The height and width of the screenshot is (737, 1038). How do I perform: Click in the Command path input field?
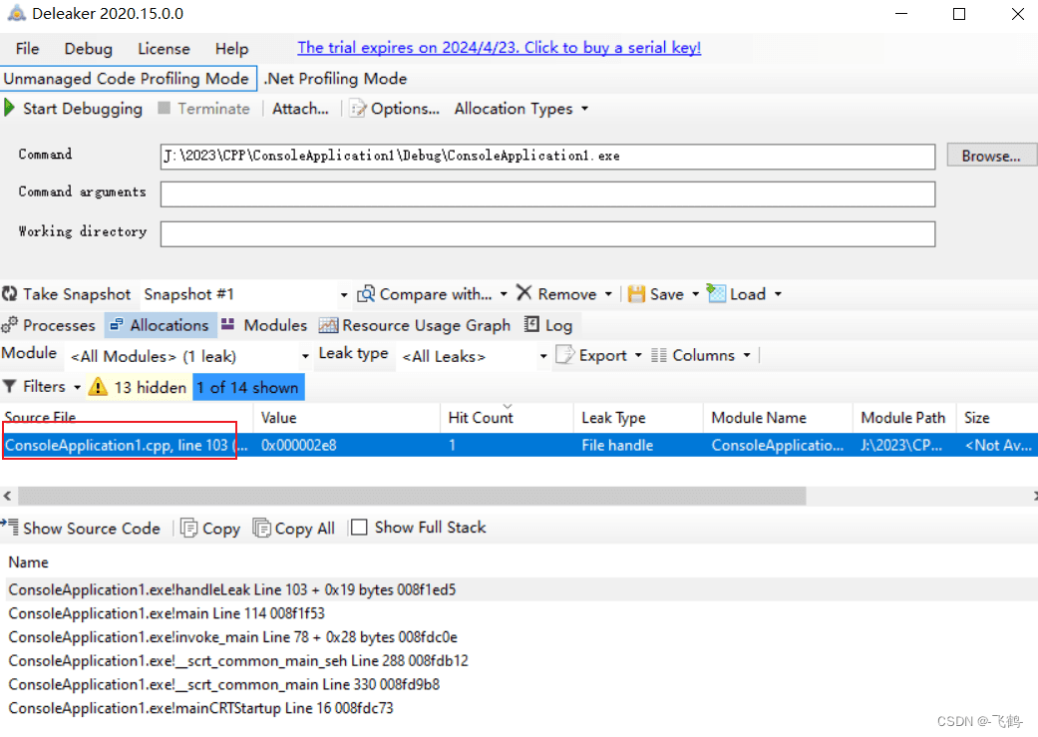click(x=547, y=157)
